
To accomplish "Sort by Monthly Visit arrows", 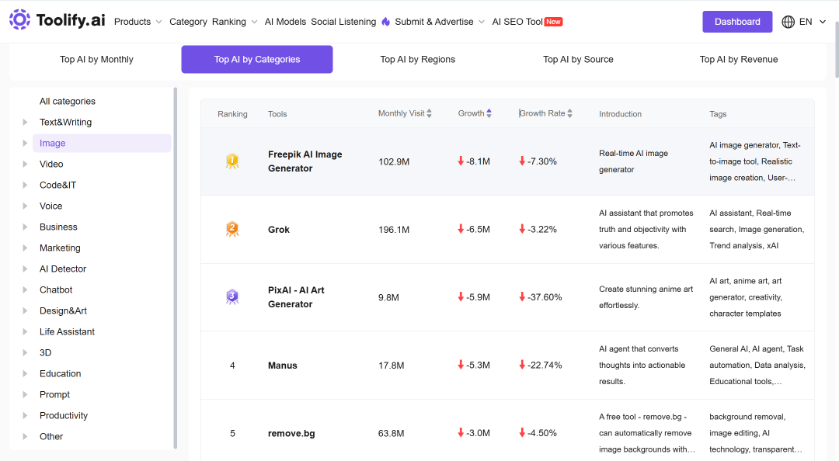I will tap(429, 113).
